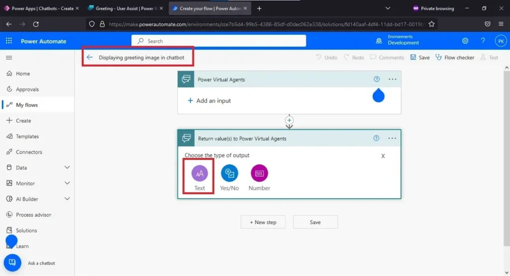Open Solutions in sidebar
Screen dimensions: 510x276
[x=26, y=231]
